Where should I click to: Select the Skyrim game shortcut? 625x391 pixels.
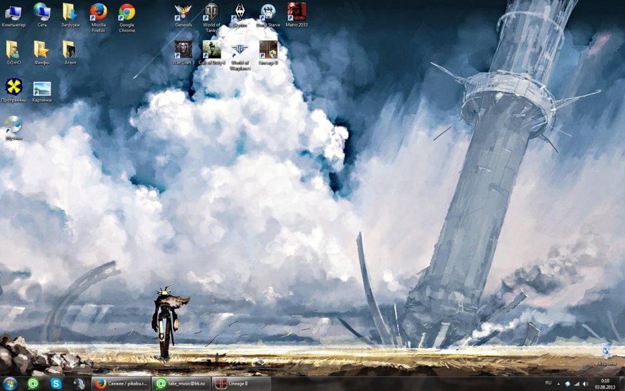tap(240, 16)
